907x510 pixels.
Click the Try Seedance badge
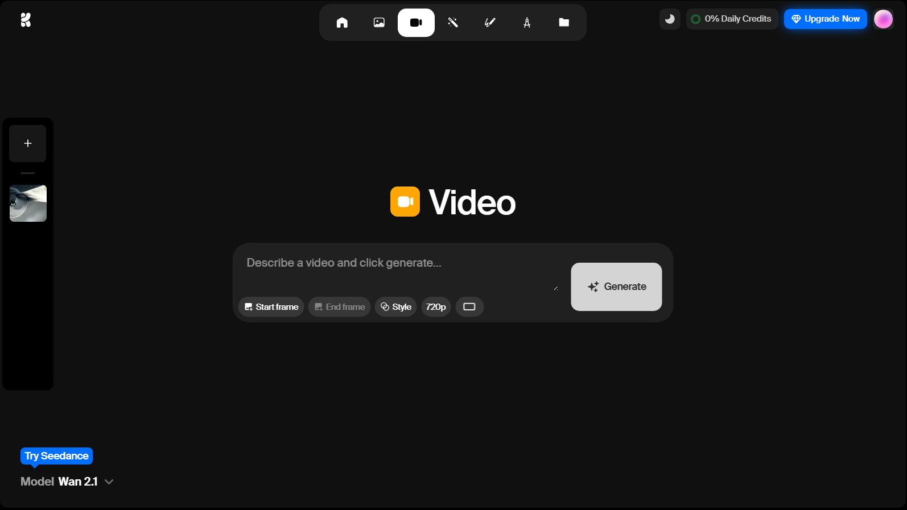tap(56, 456)
